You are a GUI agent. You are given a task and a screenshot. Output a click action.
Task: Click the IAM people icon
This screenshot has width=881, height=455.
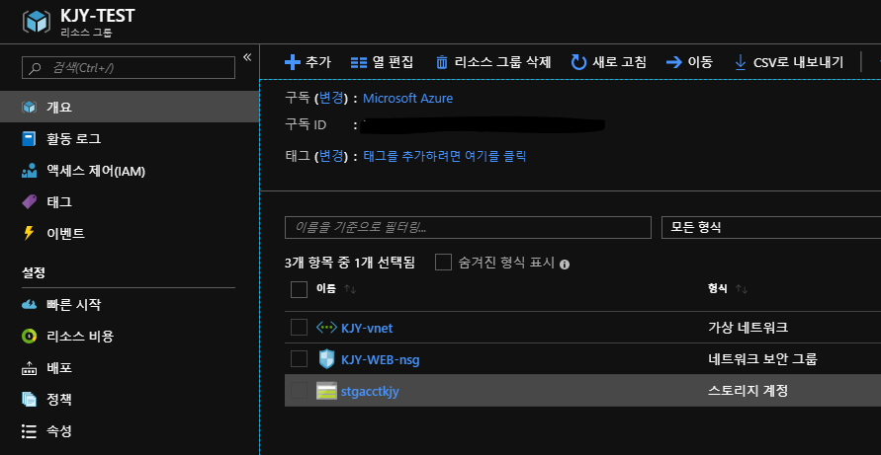29,171
